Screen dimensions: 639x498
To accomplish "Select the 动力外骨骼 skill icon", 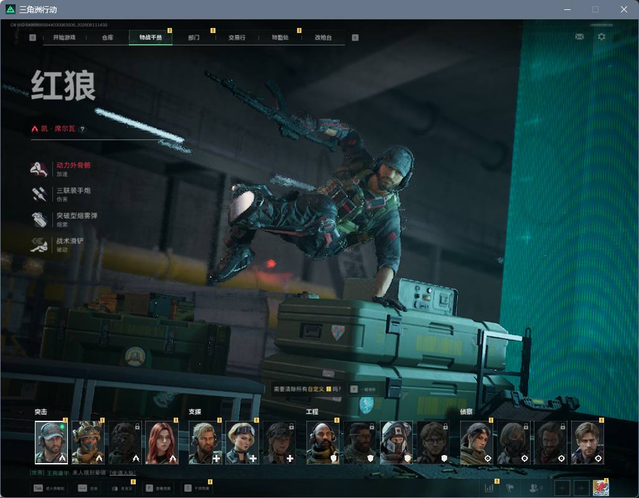I will pos(39,169).
